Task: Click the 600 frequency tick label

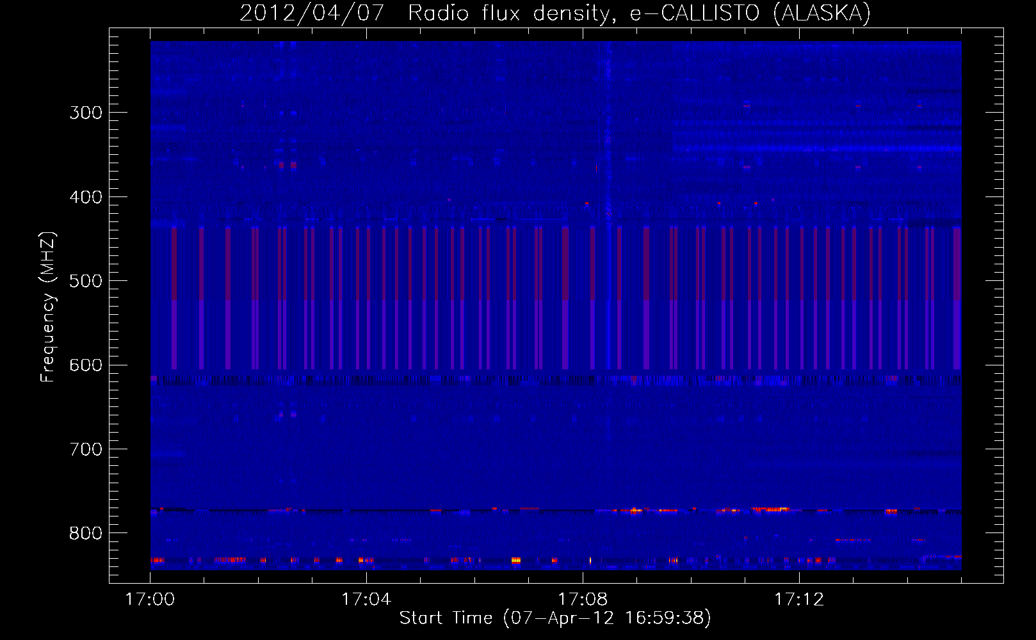Action: 86,365
